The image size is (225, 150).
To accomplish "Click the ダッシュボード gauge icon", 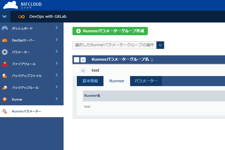I will pos(5,28).
